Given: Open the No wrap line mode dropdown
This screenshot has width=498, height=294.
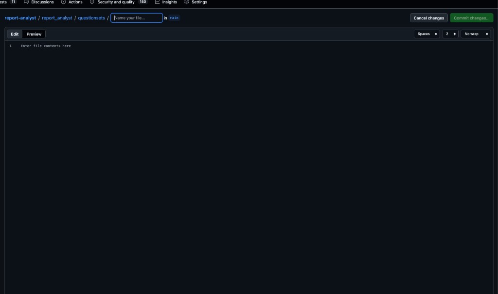Looking at the screenshot, I should point(476,34).
